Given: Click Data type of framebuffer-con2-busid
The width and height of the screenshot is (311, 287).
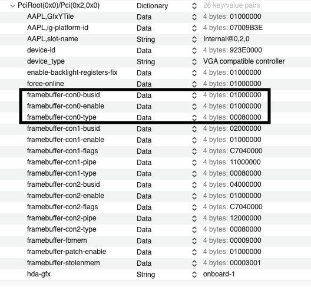Looking at the screenshot, I should (x=144, y=185).
